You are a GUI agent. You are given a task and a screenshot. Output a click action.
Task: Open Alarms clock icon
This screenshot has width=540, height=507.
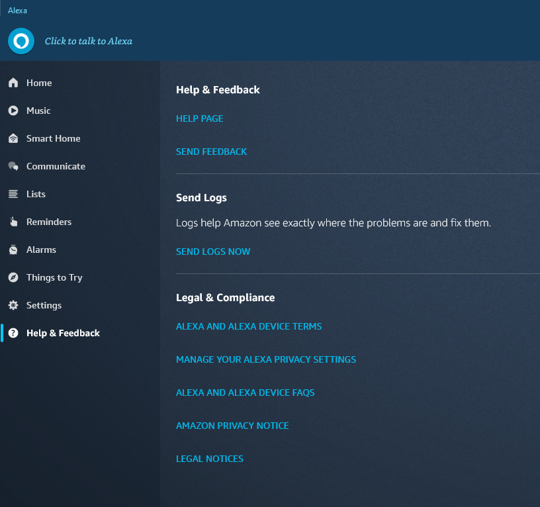point(13,250)
